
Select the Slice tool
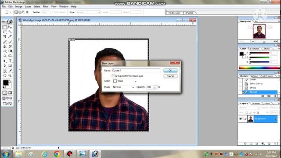pyautogui.click(x=10, y=36)
